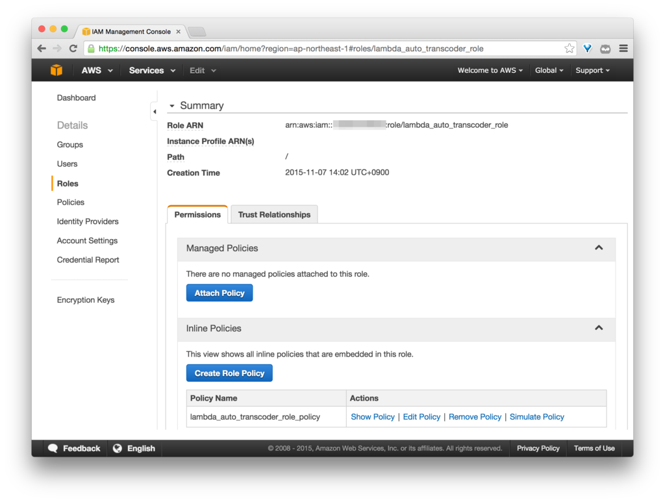665x502 pixels.
Task: Open the Welcome to AWS account menu
Action: click(x=490, y=70)
